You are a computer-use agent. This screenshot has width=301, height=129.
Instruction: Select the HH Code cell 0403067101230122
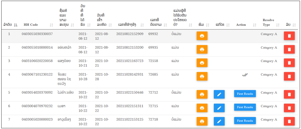(37, 75)
